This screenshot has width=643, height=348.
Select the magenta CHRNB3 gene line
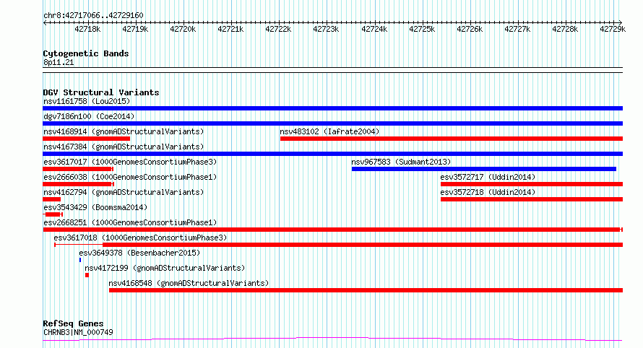click(332, 339)
